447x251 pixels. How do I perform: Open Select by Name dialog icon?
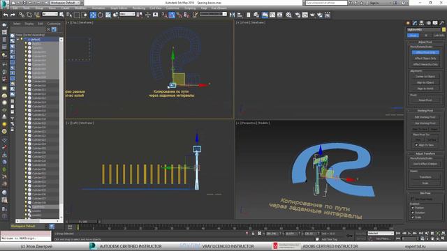point(69,15)
